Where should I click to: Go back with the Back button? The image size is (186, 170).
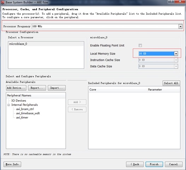pyautogui.click(x=135, y=164)
